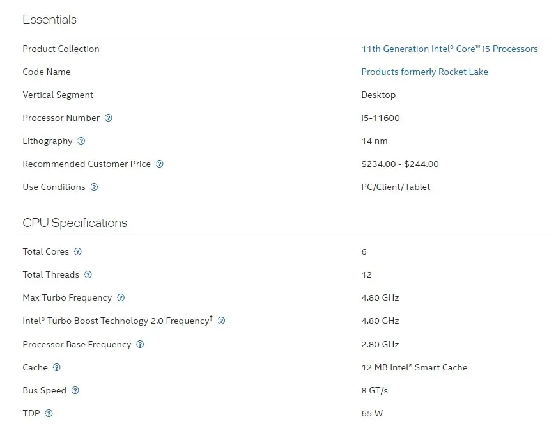Open Max Turbo Frequency help icon
Viewport: 556px width, 428px height.
(x=121, y=297)
